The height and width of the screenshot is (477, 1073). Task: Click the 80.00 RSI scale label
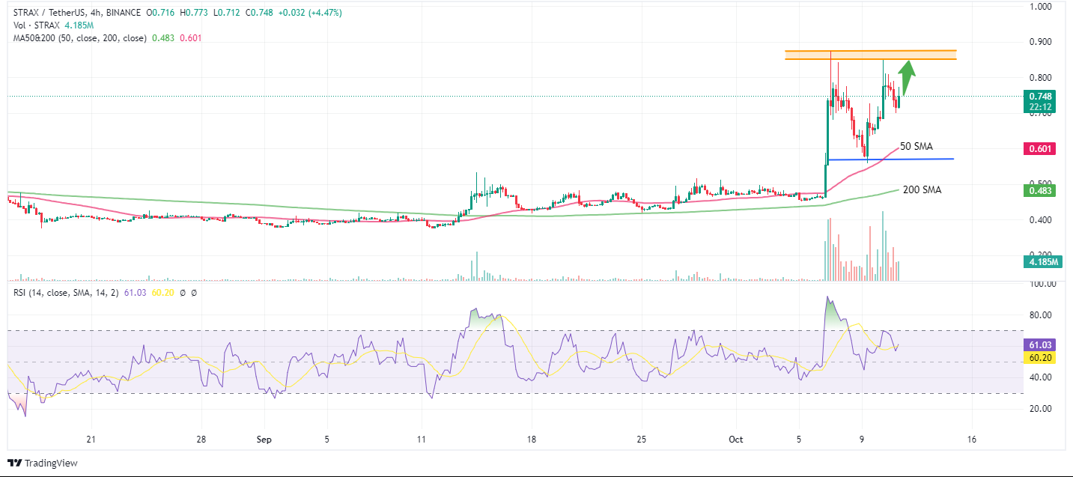click(1042, 315)
